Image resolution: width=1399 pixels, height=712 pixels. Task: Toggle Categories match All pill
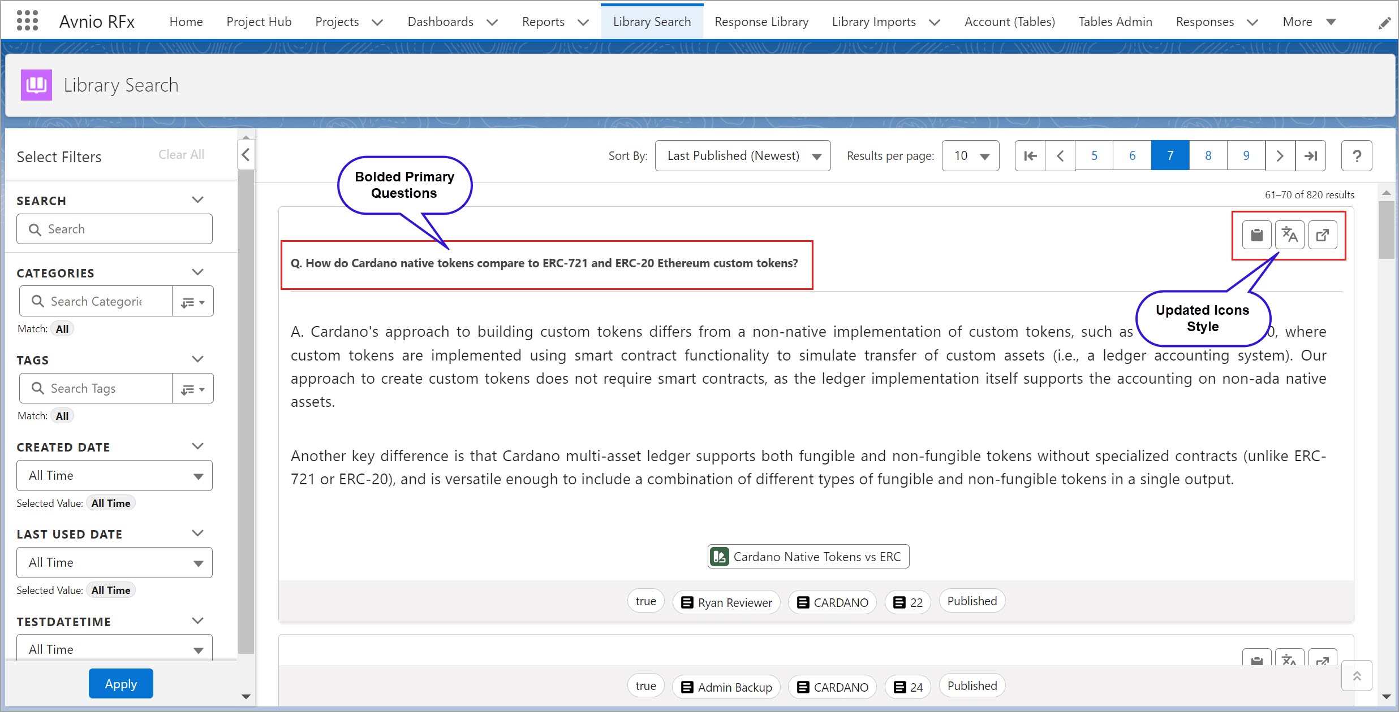pyautogui.click(x=62, y=329)
